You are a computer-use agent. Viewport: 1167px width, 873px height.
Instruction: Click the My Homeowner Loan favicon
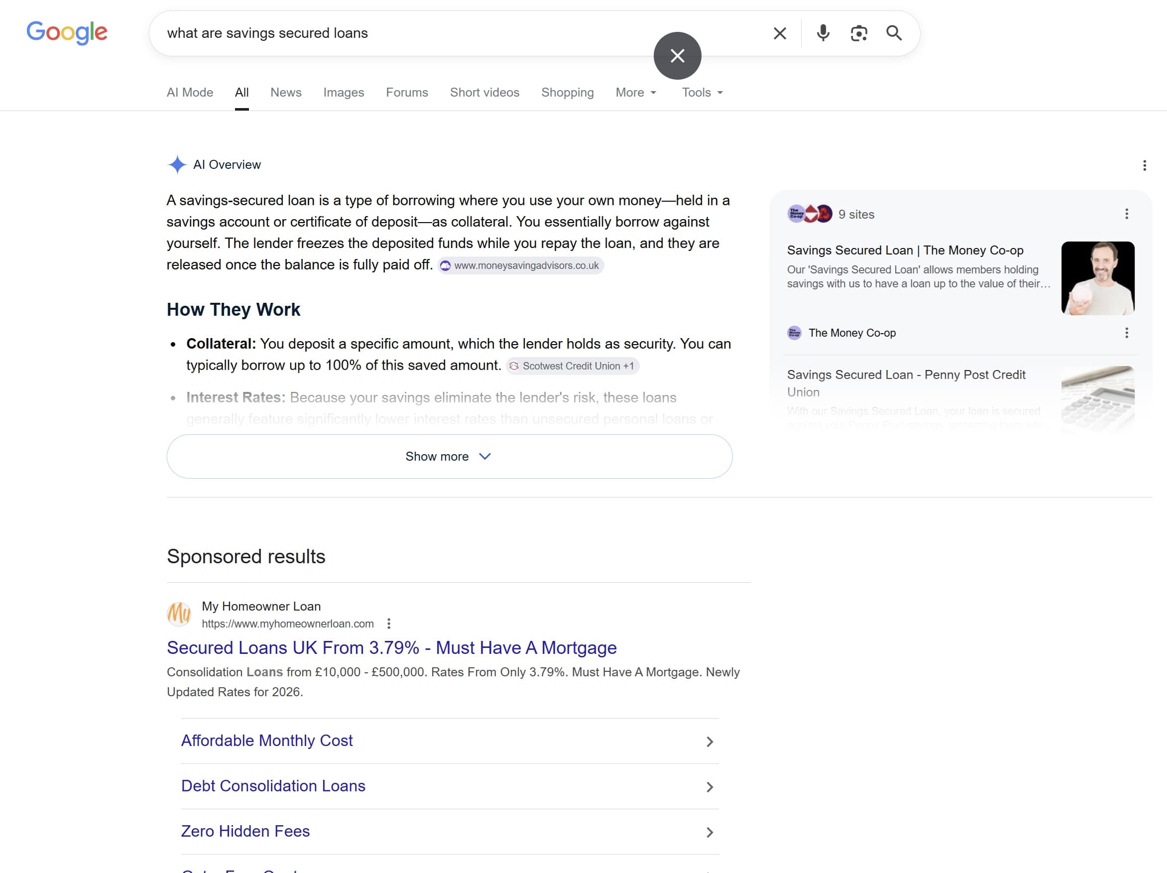point(179,614)
